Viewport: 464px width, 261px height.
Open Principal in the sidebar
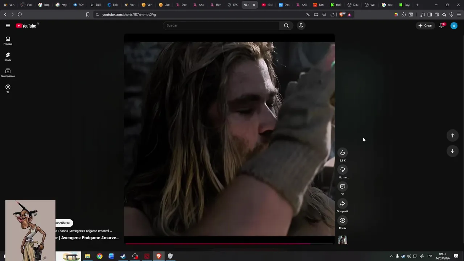[8, 41]
